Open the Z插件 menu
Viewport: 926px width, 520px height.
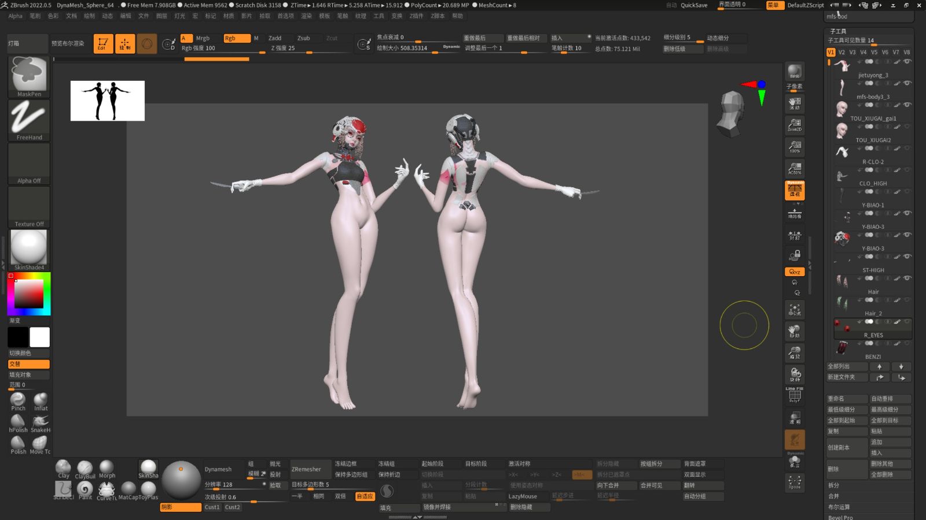coord(416,16)
